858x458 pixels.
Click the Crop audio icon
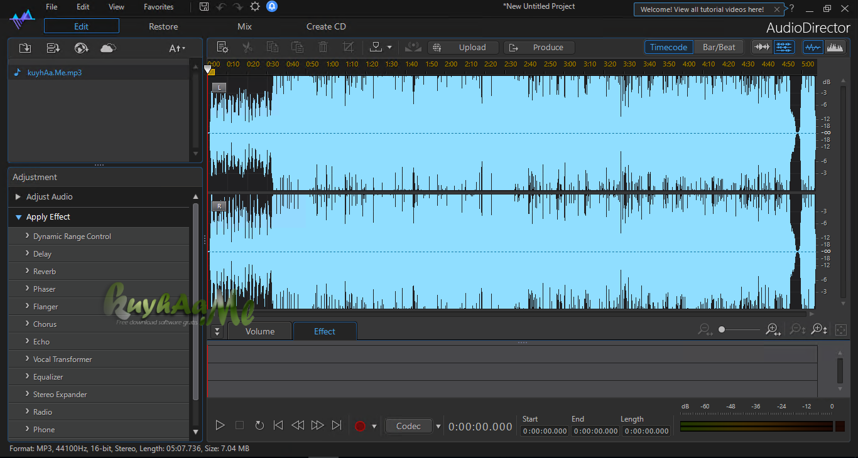coord(348,47)
